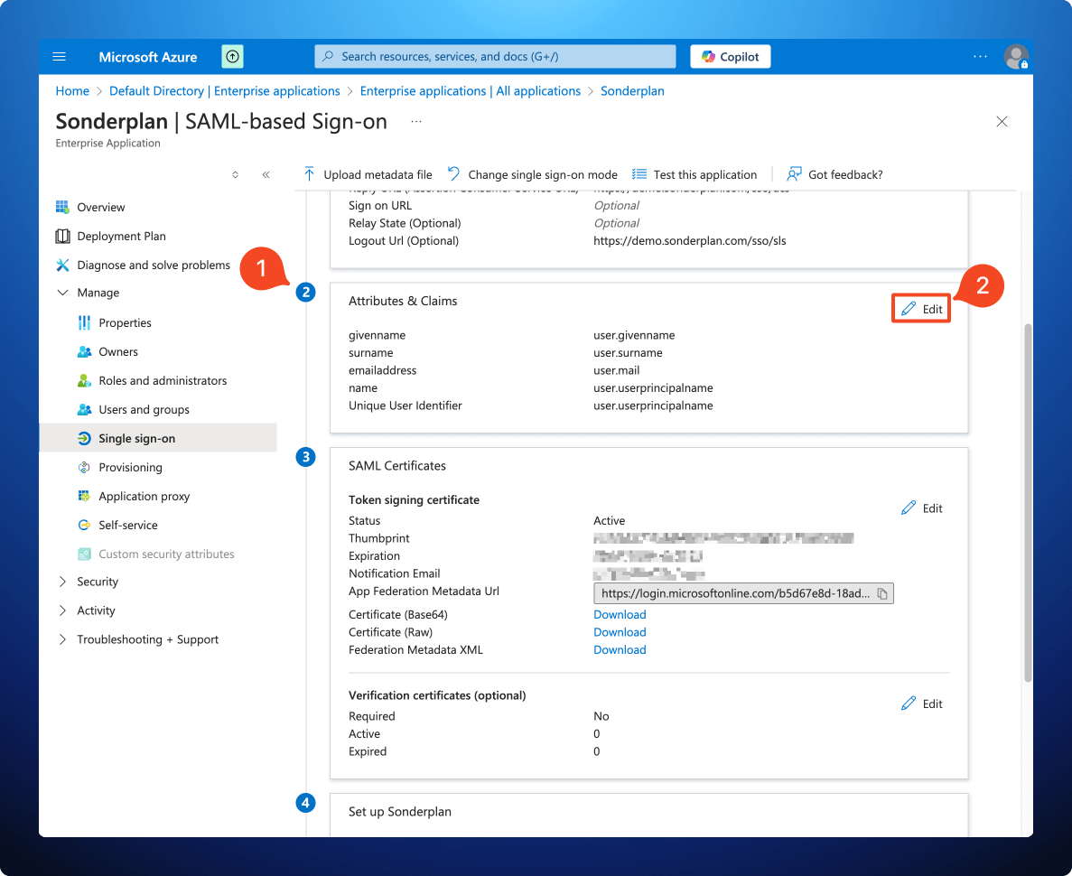Select Provisioning in the sidebar
Viewport: 1072px width, 876px height.
(x=129, y=467)
